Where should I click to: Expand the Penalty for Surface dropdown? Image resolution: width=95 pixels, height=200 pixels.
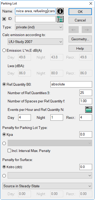pyautogui.click(x=50, y=176)
